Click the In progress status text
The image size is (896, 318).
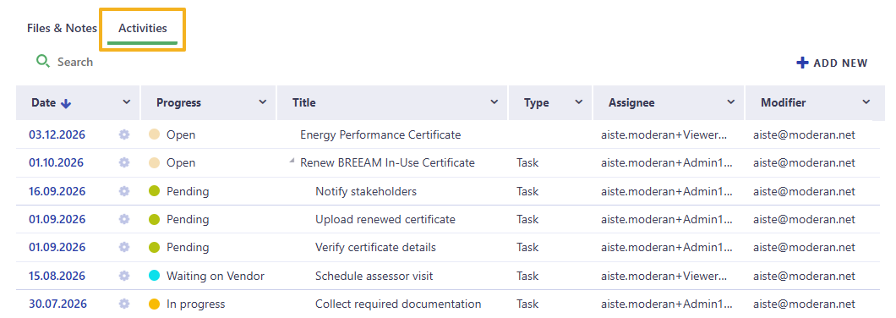point(195,304)
